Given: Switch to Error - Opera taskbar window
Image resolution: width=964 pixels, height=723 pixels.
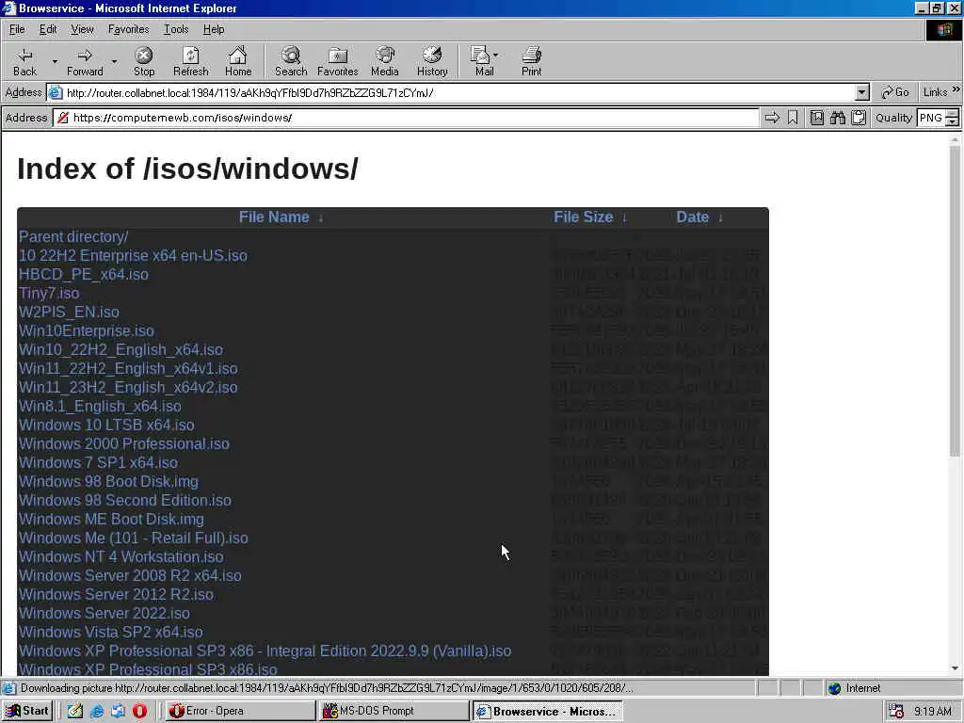Looking at the screenshot, I should point(240,711).
